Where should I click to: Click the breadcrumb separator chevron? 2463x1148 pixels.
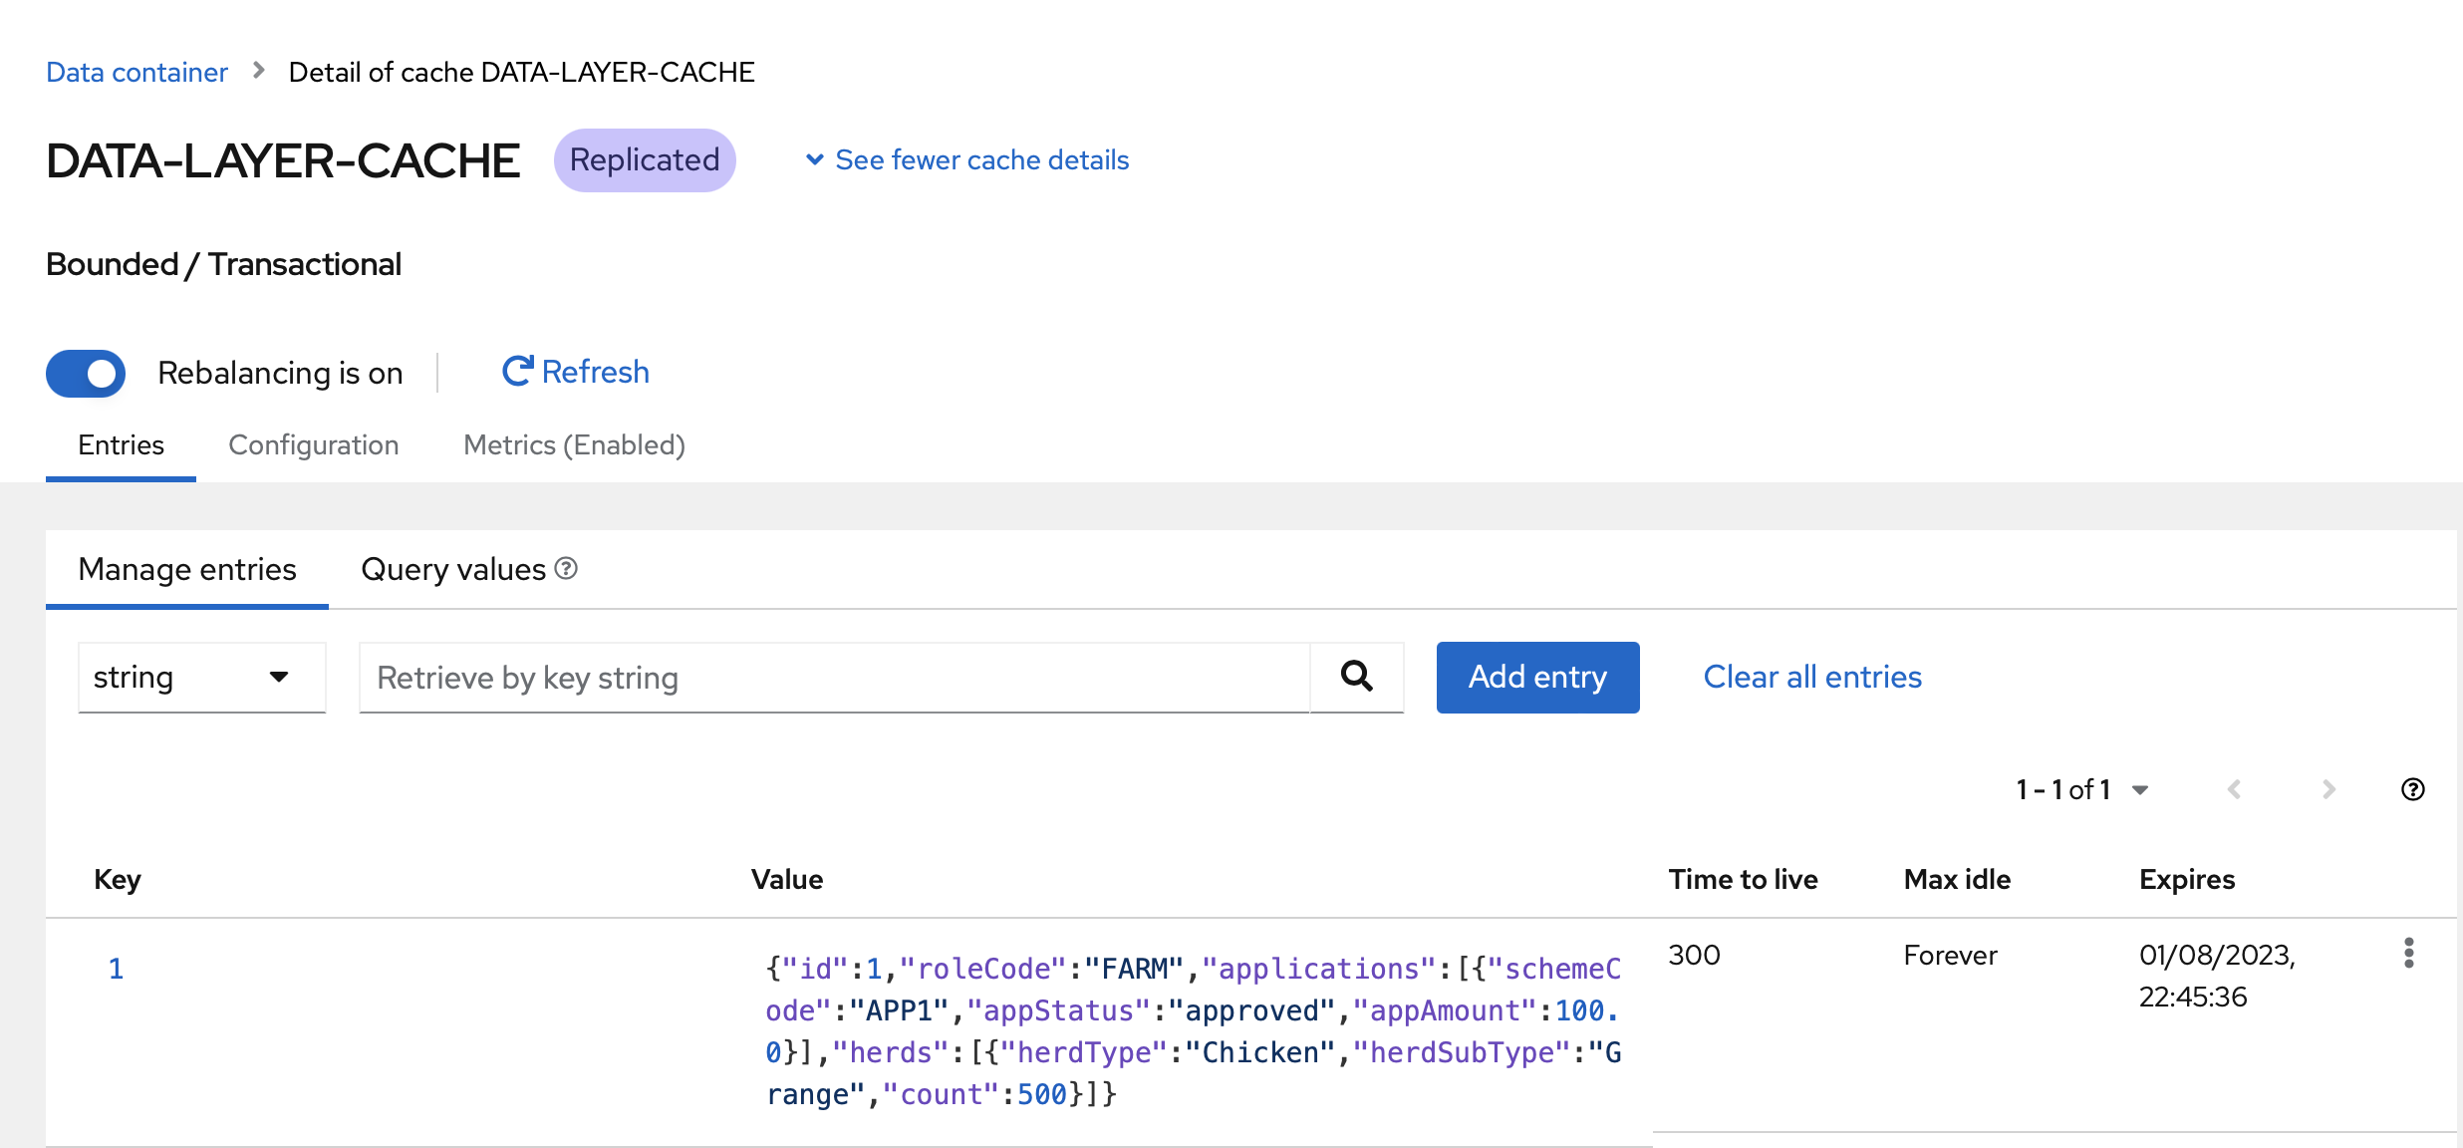coord(258,71)
